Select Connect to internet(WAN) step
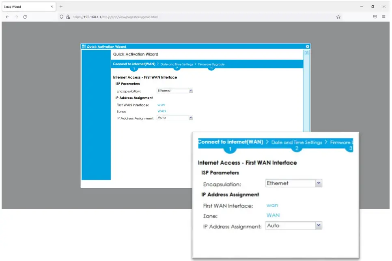 [x=134, y=64]
